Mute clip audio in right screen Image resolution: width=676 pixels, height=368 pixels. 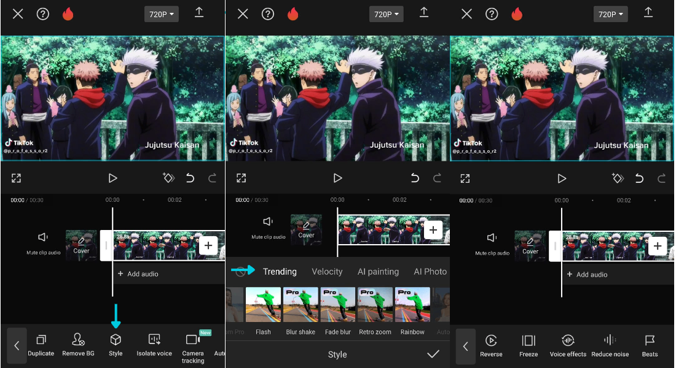[492, 244]
